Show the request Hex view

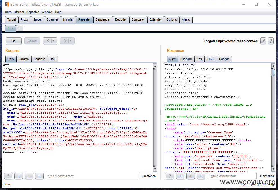tap(52, 59)
